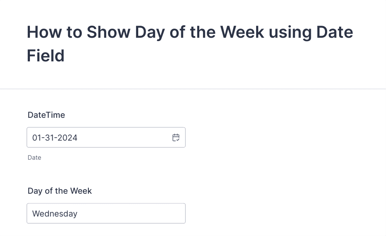Select the DateTime field label
This screenshot has height=236, width=386.
tap(46, 115)
